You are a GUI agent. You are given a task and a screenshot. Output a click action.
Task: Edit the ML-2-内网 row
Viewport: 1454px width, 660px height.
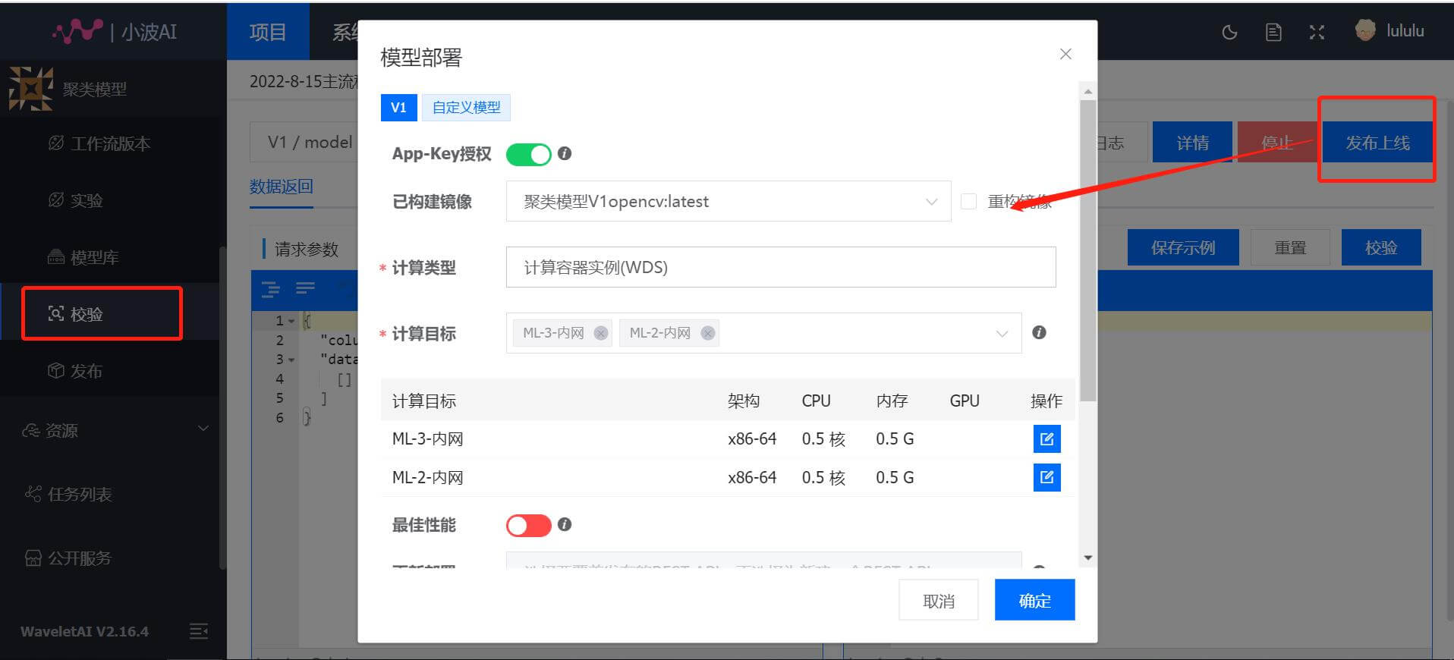coord(1046,477)
